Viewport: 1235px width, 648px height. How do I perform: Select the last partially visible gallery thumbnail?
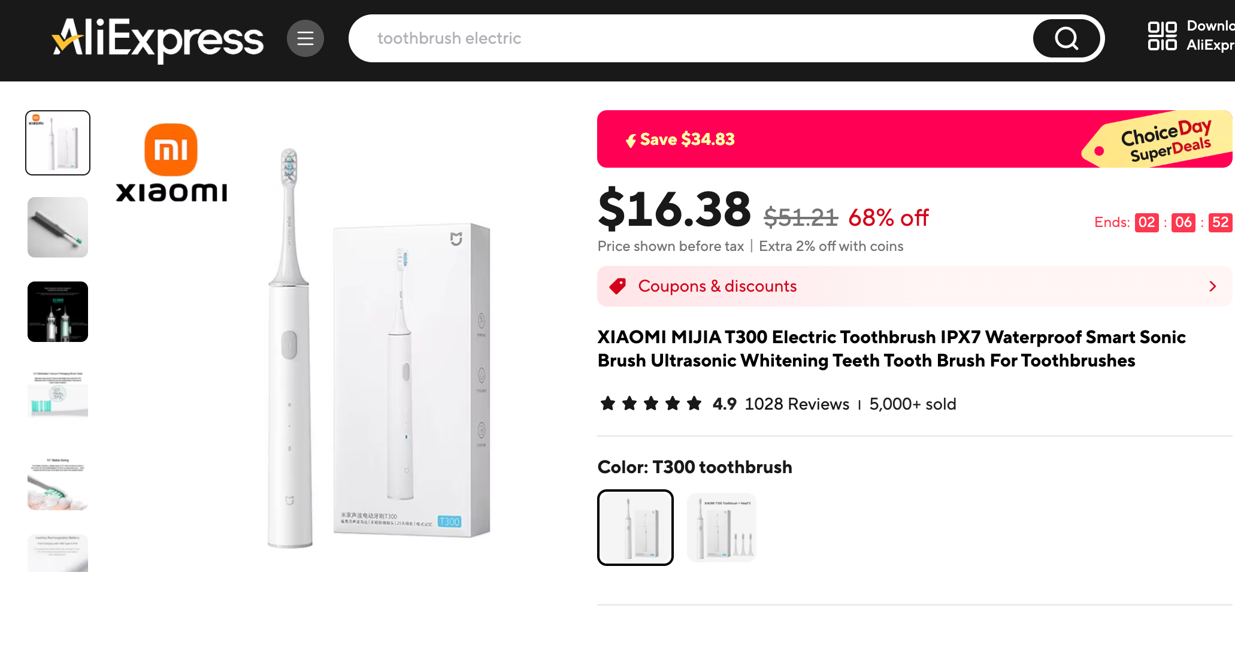point(58,553)
